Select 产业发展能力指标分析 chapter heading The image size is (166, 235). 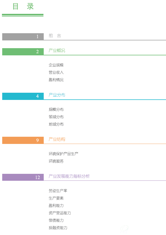coord(69,176)
